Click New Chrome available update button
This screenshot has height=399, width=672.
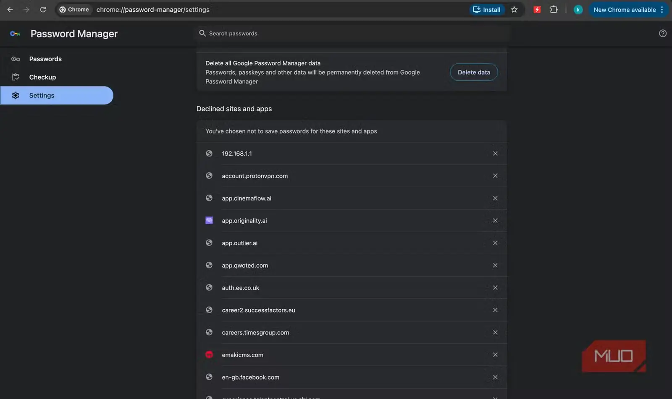[628, 10]
